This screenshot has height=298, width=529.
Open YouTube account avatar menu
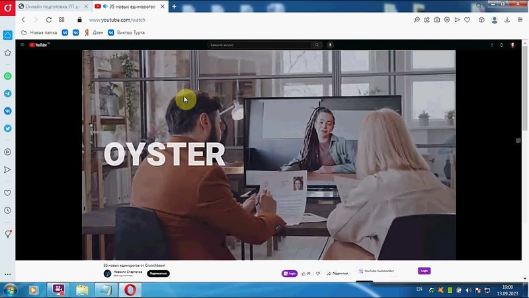(512, 45)
